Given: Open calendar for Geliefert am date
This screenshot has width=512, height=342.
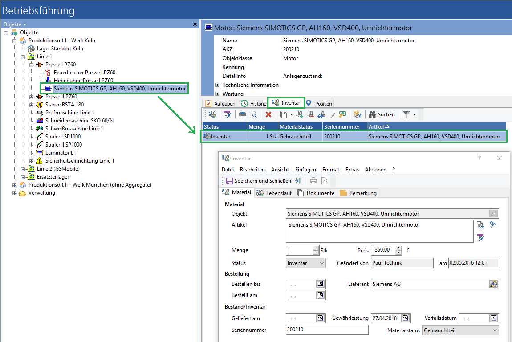Looking at the screenshot, I should tap(320, 318).
